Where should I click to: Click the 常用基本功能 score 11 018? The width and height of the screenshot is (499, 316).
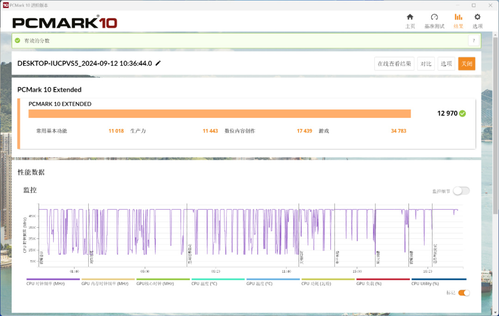click(x=116, y=131)
